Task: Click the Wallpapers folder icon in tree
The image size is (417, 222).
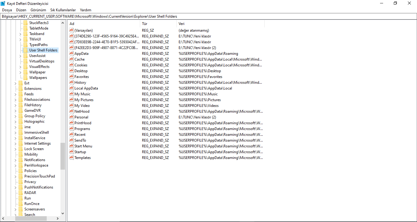Action: click(25, 78)
